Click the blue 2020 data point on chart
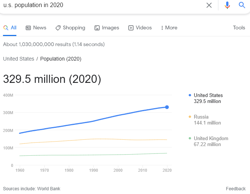This screenshot has height=194, width=250. (x=167, y=107)
